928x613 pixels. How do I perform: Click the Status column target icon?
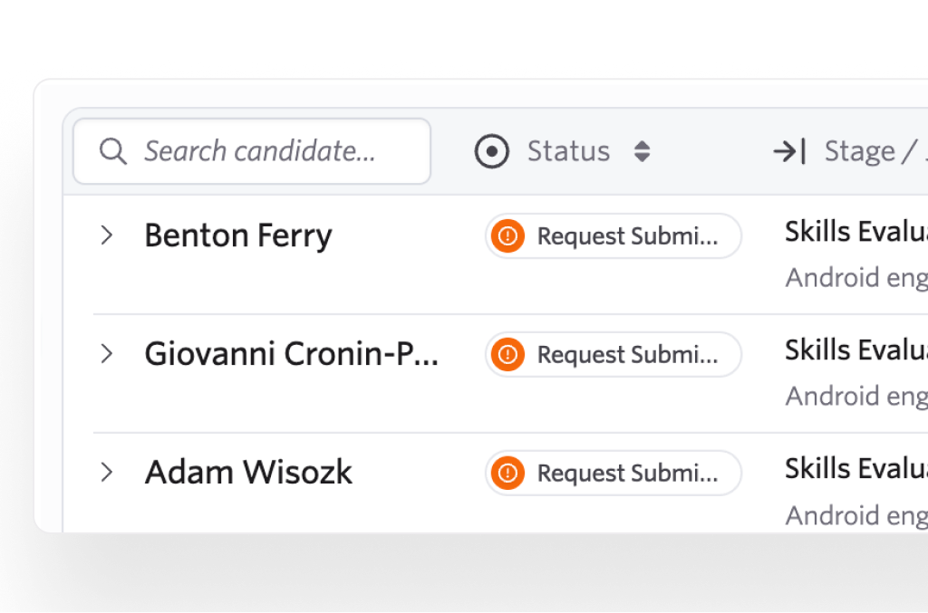pyautogui.click(x=491, y=151)
